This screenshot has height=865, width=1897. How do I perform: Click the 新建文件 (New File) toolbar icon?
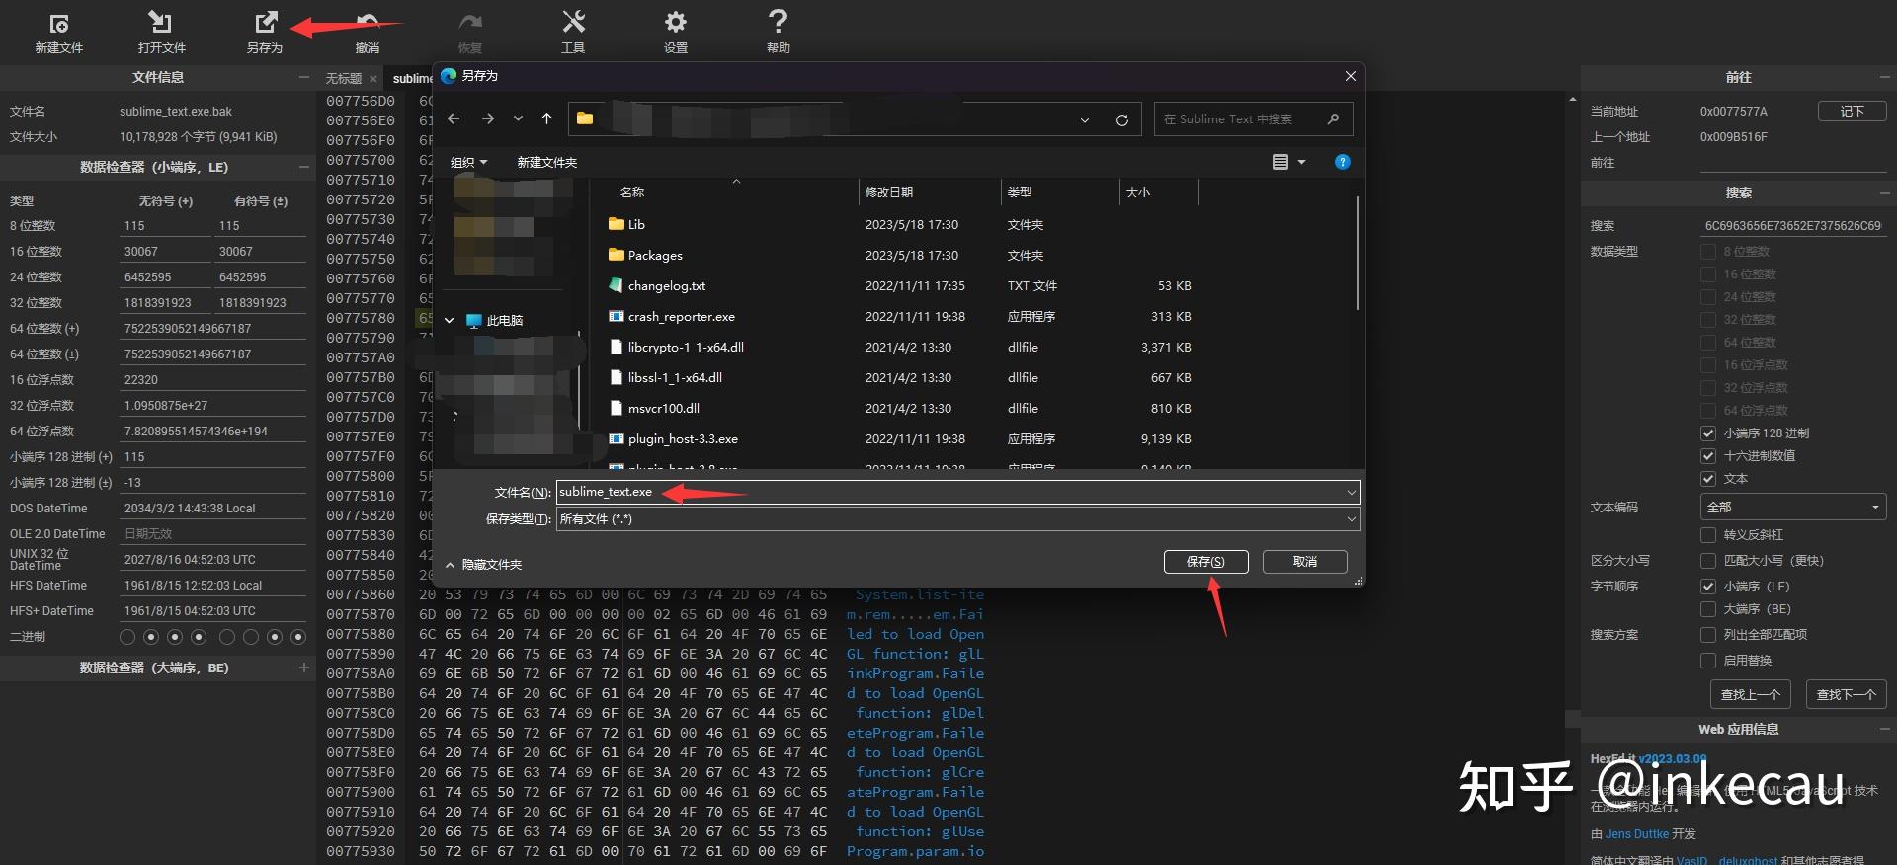tap(58, 32)
